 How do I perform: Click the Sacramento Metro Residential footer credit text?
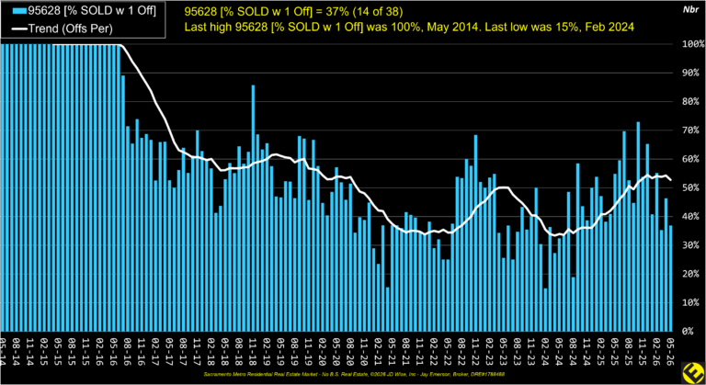[x=356, y=374]
